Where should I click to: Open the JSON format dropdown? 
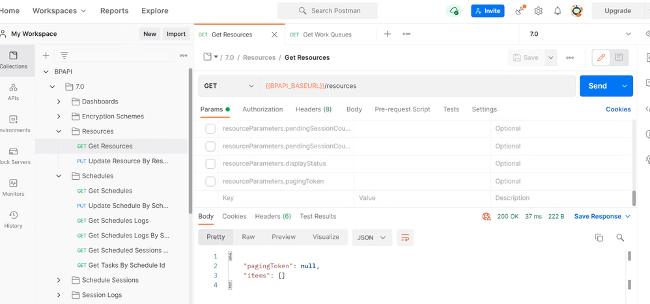[x=372, y=238]
